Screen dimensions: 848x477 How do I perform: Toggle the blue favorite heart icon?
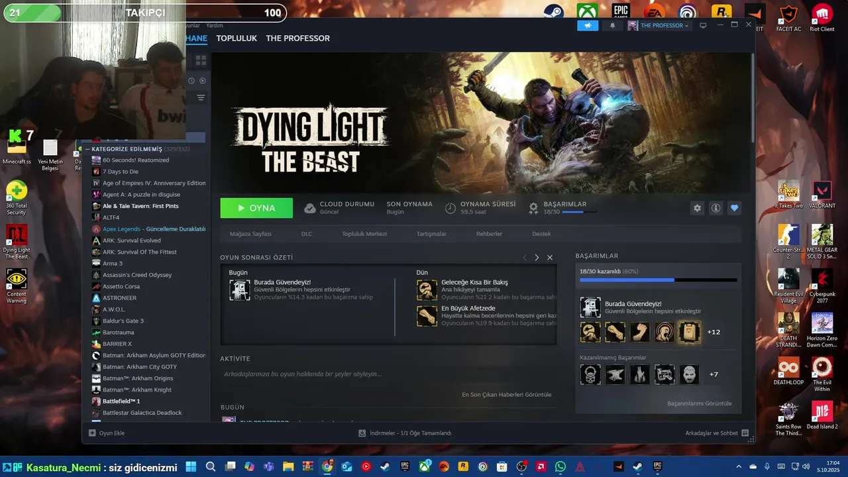click(734, 208)
